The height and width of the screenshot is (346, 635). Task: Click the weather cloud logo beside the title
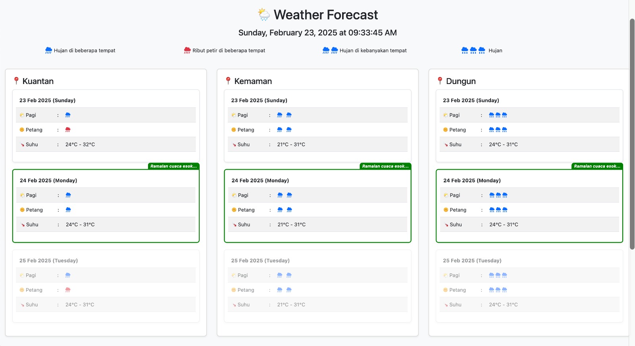point(264,15)
